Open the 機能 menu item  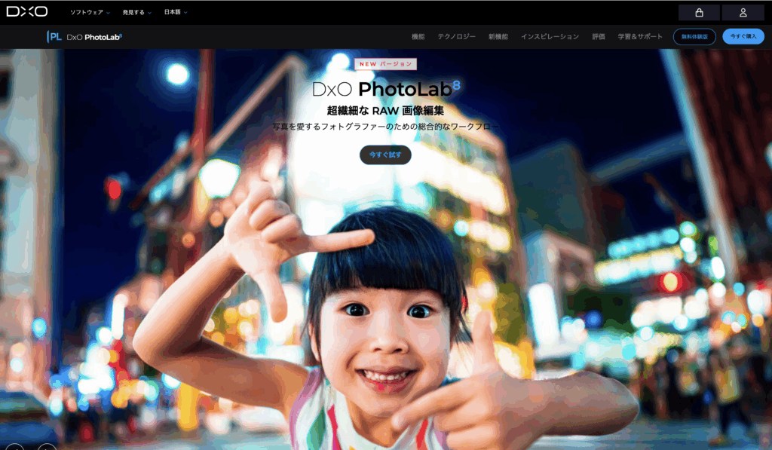(418, 37)
